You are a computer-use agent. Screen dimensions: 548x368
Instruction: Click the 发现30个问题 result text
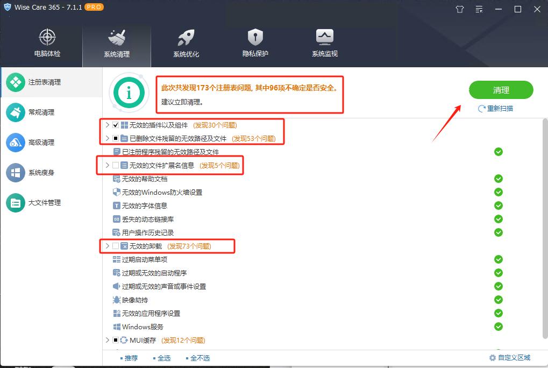click(215, 125)
